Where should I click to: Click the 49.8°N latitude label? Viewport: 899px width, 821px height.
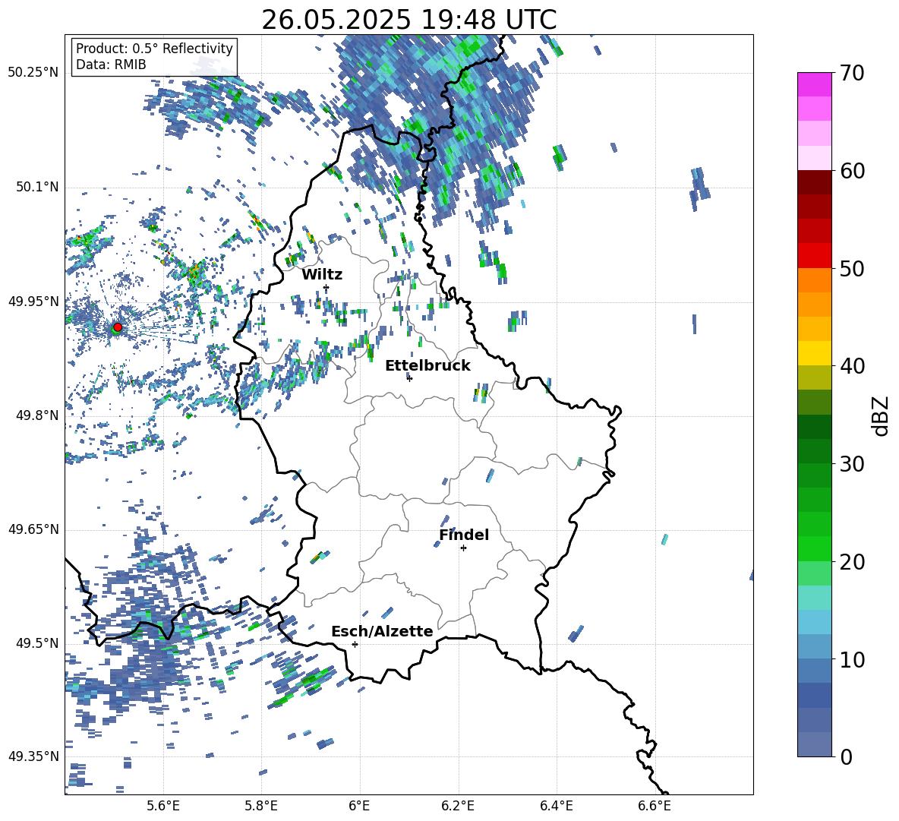click(36, 415)
